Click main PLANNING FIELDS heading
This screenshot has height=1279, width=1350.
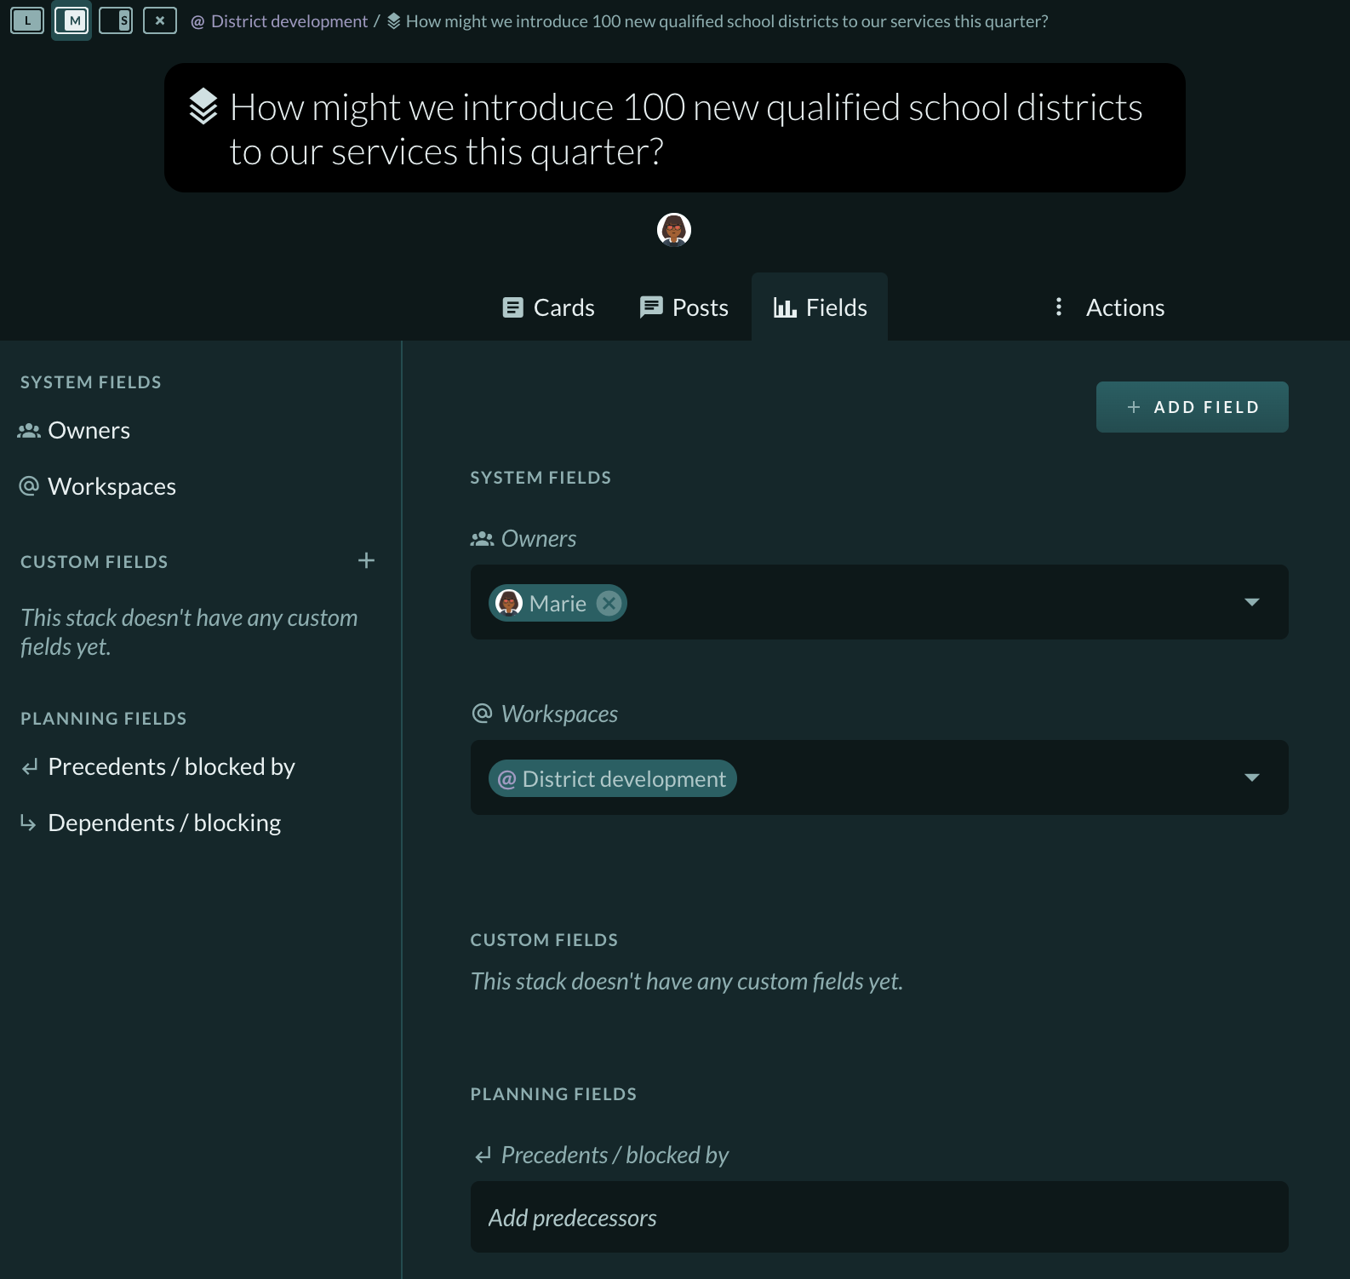point(553,1094)
